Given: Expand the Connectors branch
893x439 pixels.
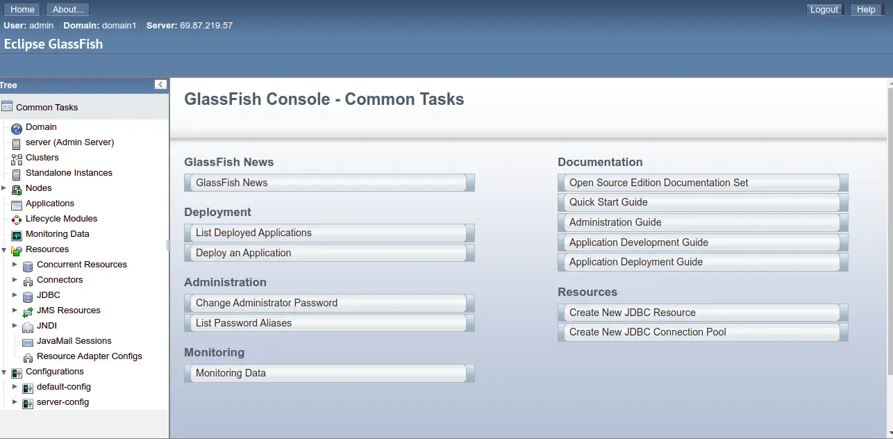Looking at the screenshot, I should point(15,279).
